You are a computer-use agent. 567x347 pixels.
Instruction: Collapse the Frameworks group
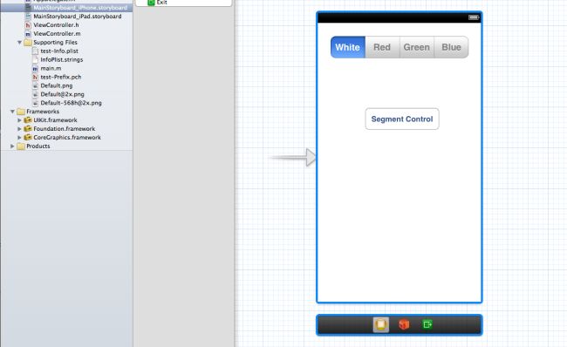[x=12, y=112]
